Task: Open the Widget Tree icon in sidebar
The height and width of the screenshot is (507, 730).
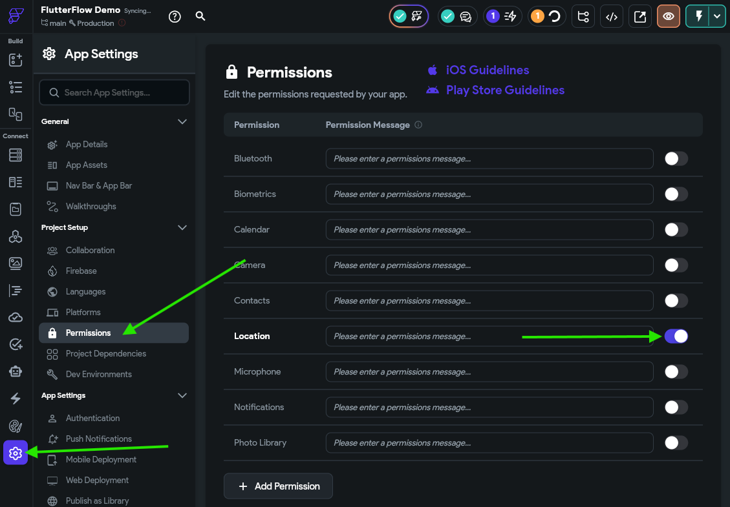Action: pos(16,87)
